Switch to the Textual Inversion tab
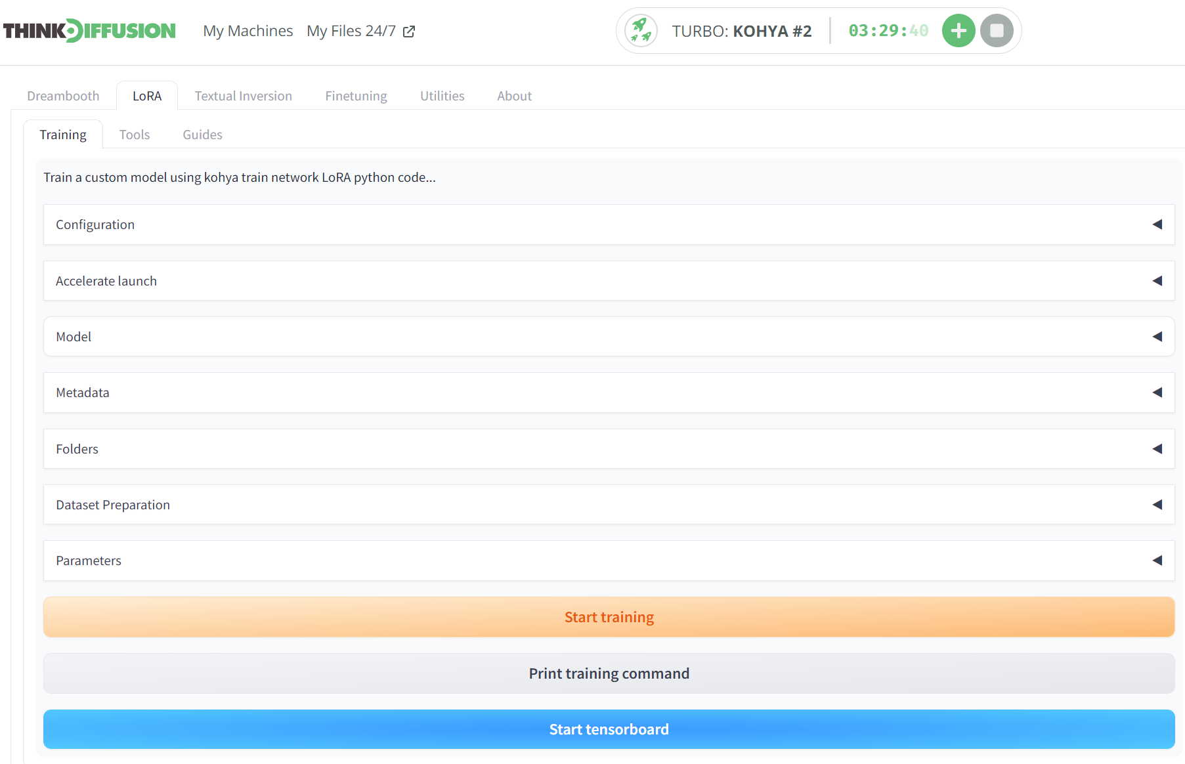The image size is (1185, 764). [244, 96]
